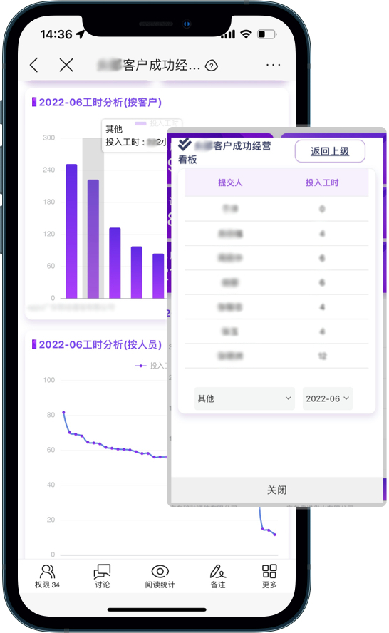The height and width of the screenshot is (633, 389).
Task: Click the table cell showing 12
Action: tap(322, 356)
